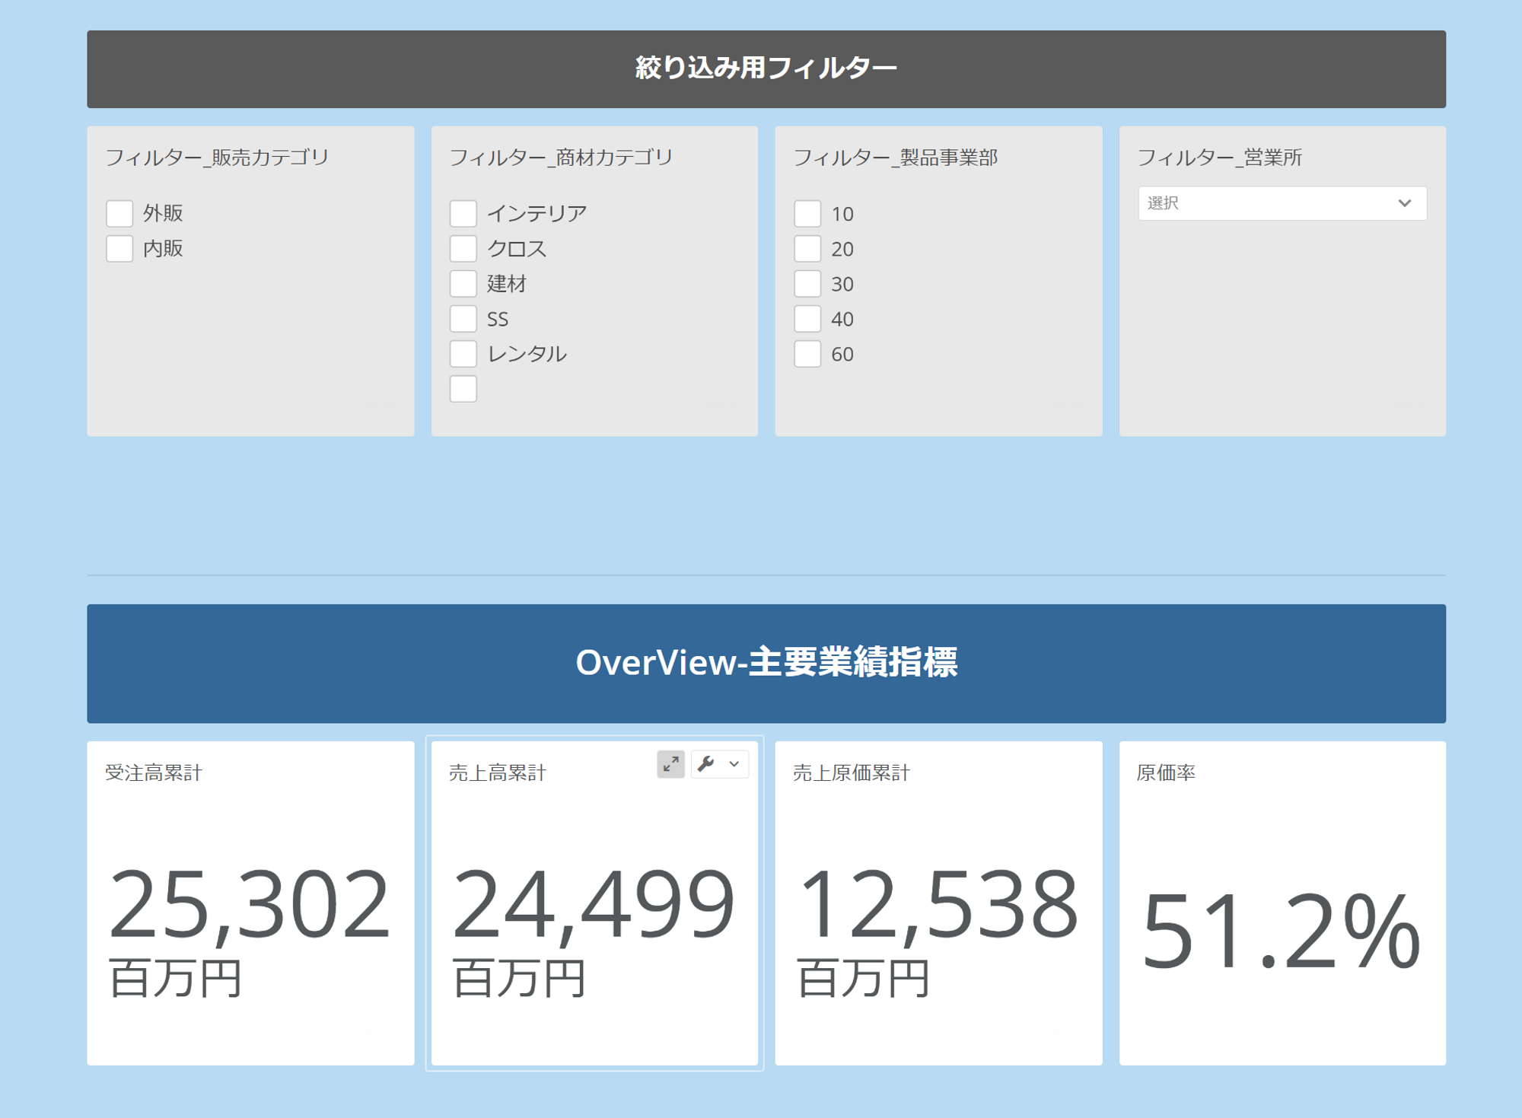Check product division 40 checkbox
The image size is (1522, 1118).
coord(807,318)
